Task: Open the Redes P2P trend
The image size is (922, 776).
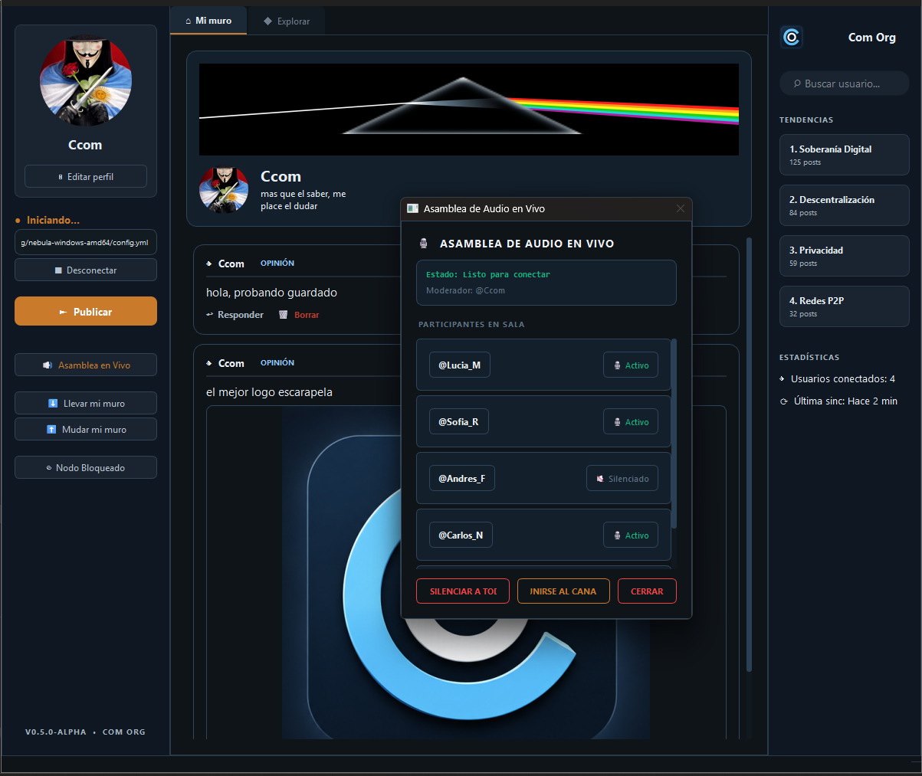Action: pos(845,306)
